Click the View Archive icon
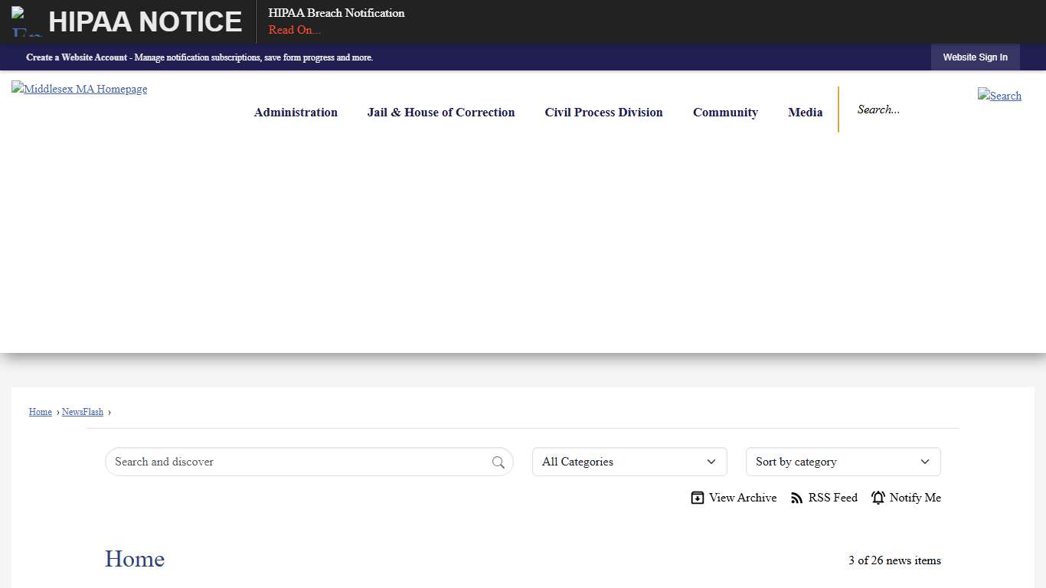 [697, 498]
